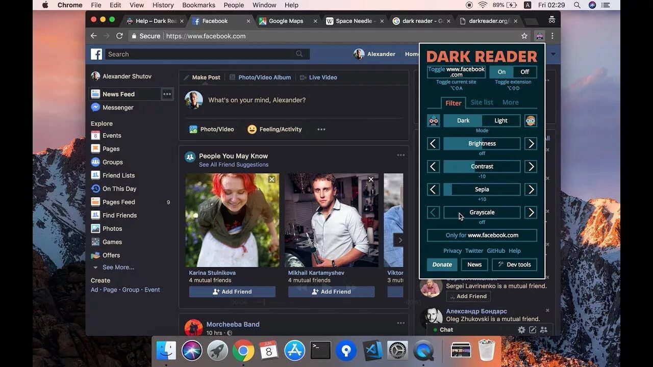
Task: Open Chrome's three-dot menu
Action: pyautogui.click(x=552, y=36)
